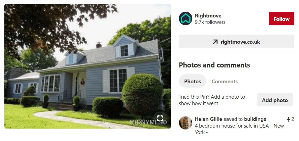
Task: Click Helen Gillie's profile avatar
Action: click(186, 123)
